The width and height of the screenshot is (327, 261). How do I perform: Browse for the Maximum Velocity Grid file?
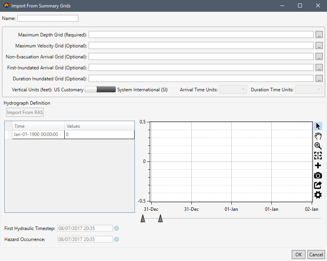click(x=319, y=45)
